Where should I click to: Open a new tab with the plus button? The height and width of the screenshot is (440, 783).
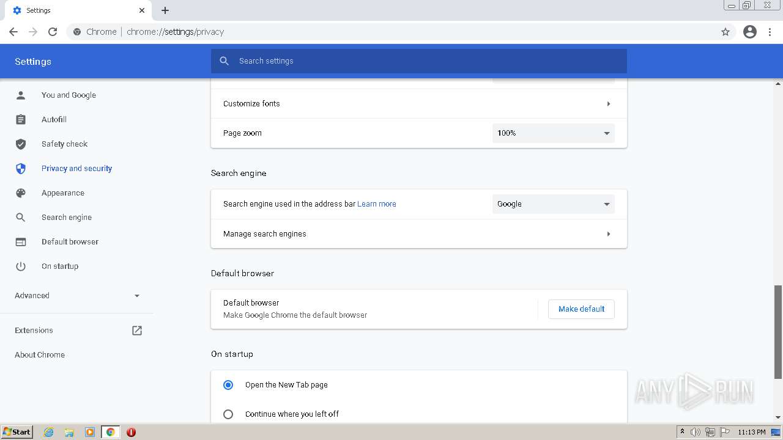[x=165, y=10]
